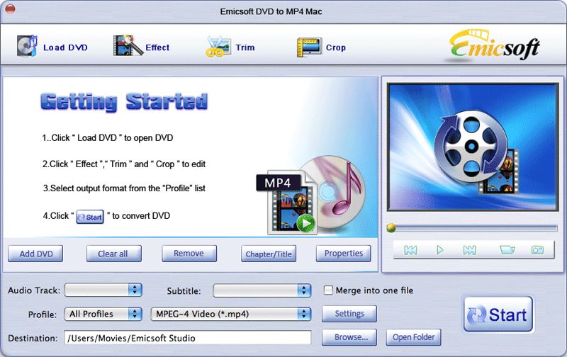The height and width of the screenshot is (357, 567).
Task: Take a snapshot with camera icon
Action: click(537, 250)
